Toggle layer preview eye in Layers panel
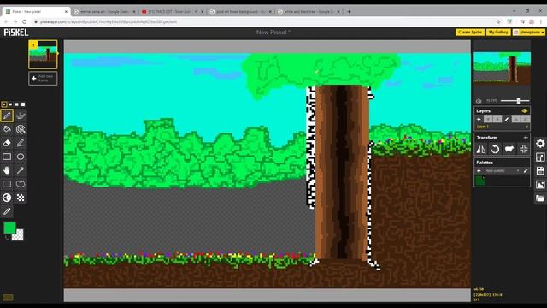547x308 pixels. (524, 110)
